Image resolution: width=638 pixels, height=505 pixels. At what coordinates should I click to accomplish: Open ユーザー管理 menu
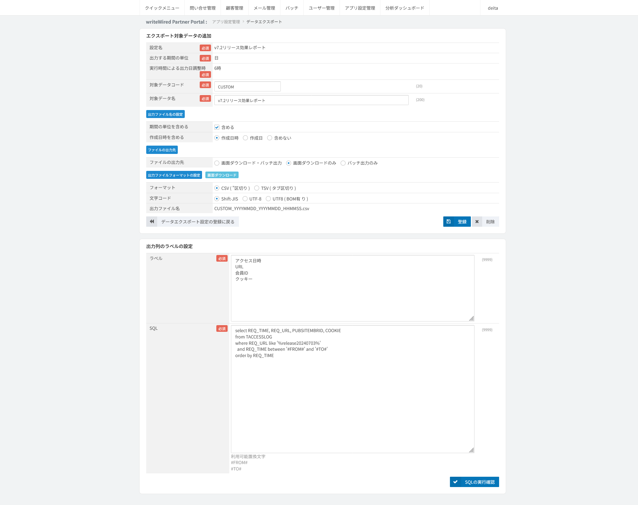(x=322, y=8)
